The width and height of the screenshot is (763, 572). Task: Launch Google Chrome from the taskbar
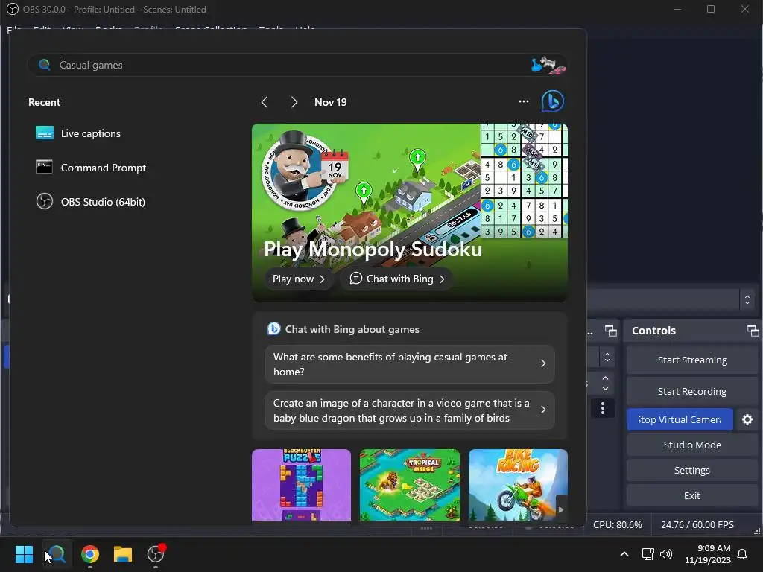90,554
